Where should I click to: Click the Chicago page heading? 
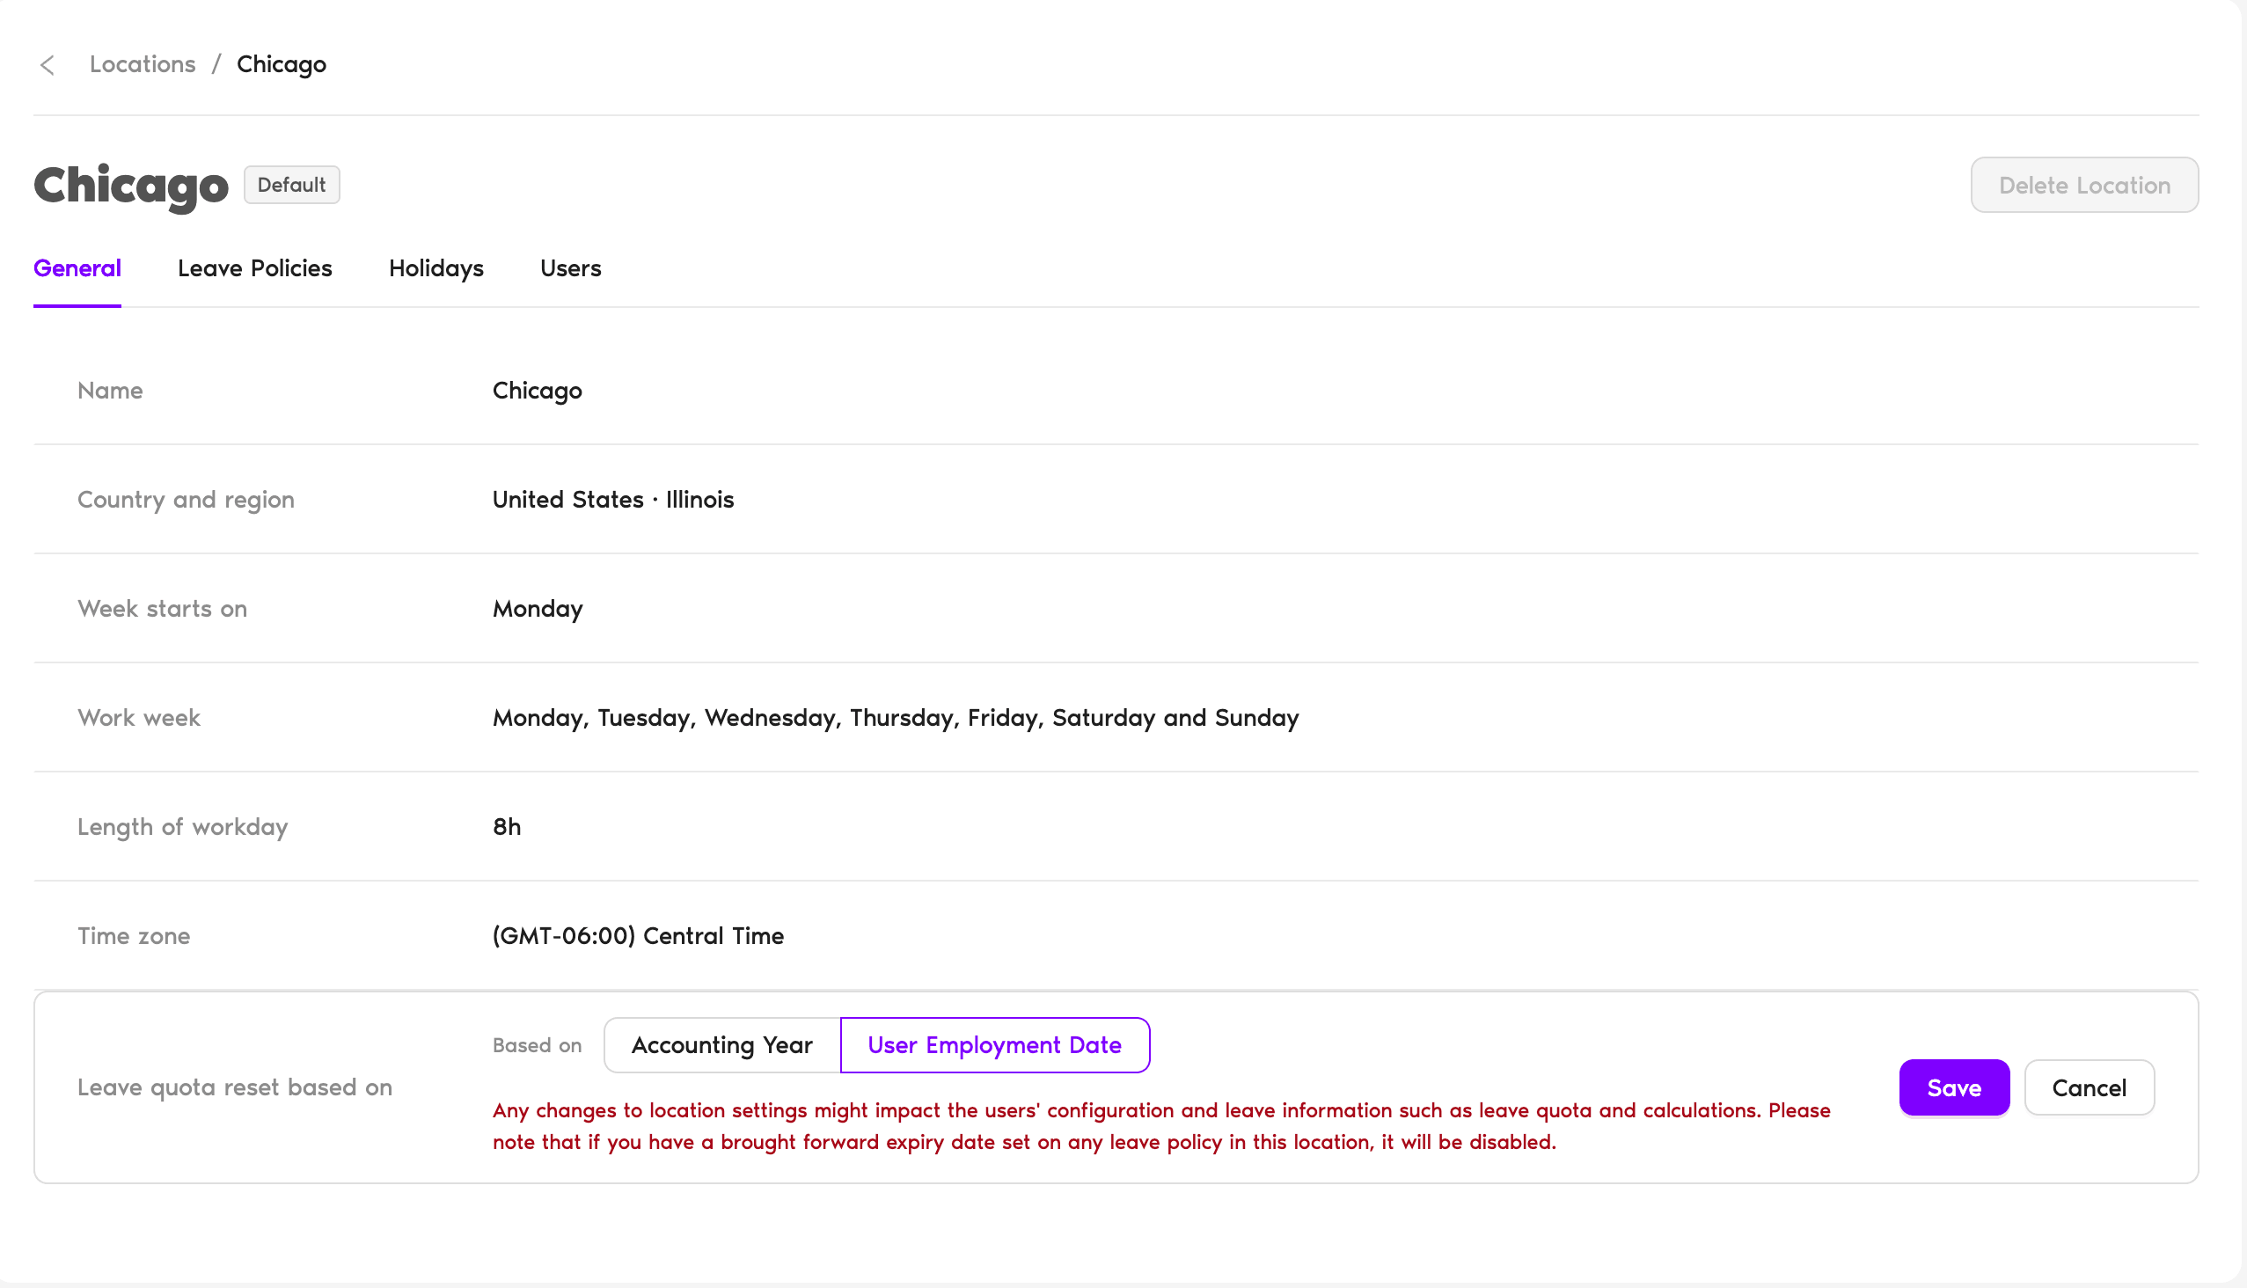click(x=131, y=186)
